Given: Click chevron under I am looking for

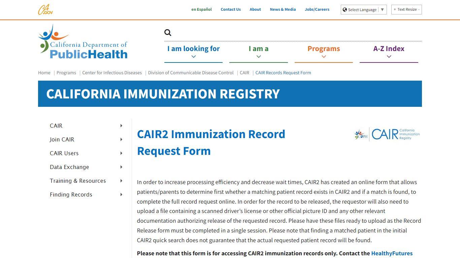Looking at the screenshot, I should [194, 56].
